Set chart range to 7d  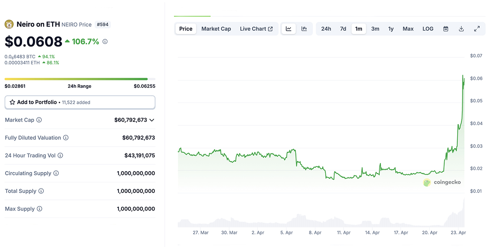pyautogui.click(x=343, y=29)
